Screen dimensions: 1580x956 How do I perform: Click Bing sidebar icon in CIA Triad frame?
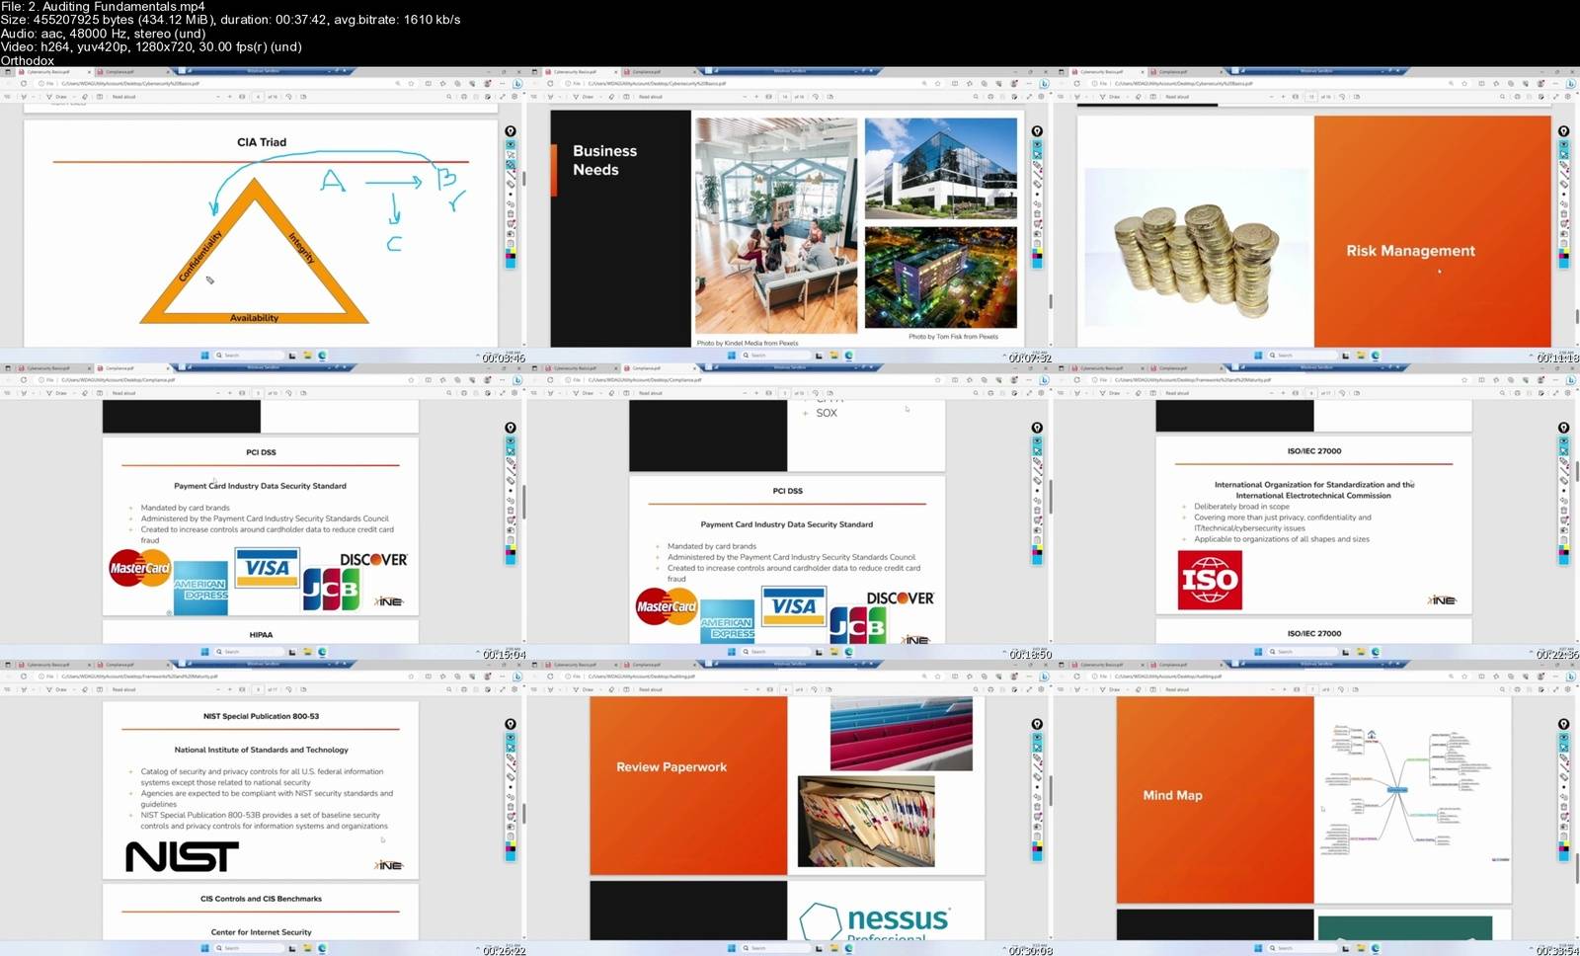[516, 84]
